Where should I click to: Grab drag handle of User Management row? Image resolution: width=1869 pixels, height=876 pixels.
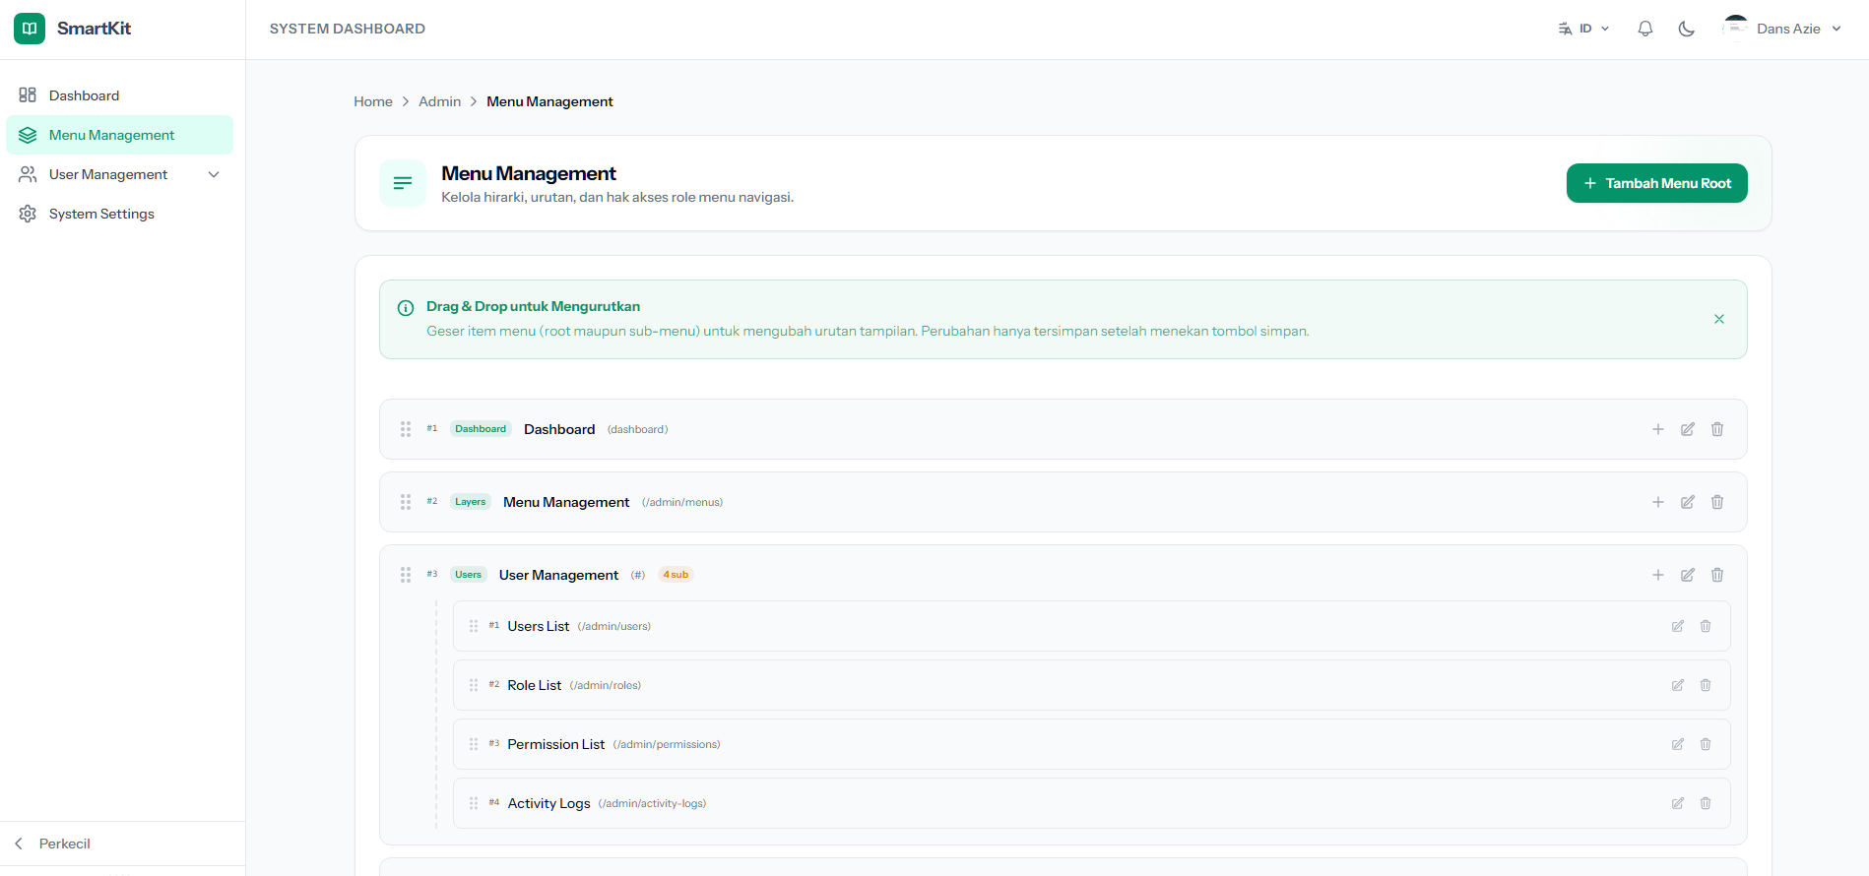point(406,575)
